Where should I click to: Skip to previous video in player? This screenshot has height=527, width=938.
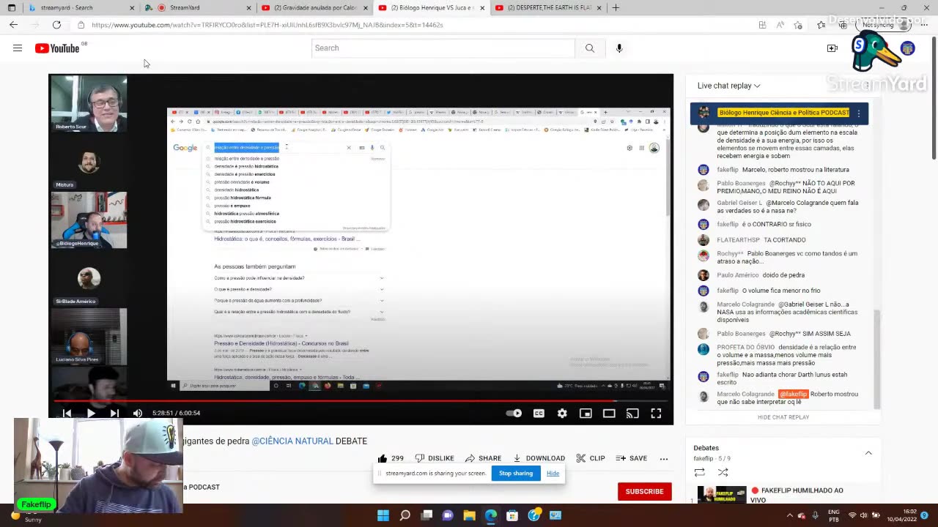(67, 413)
